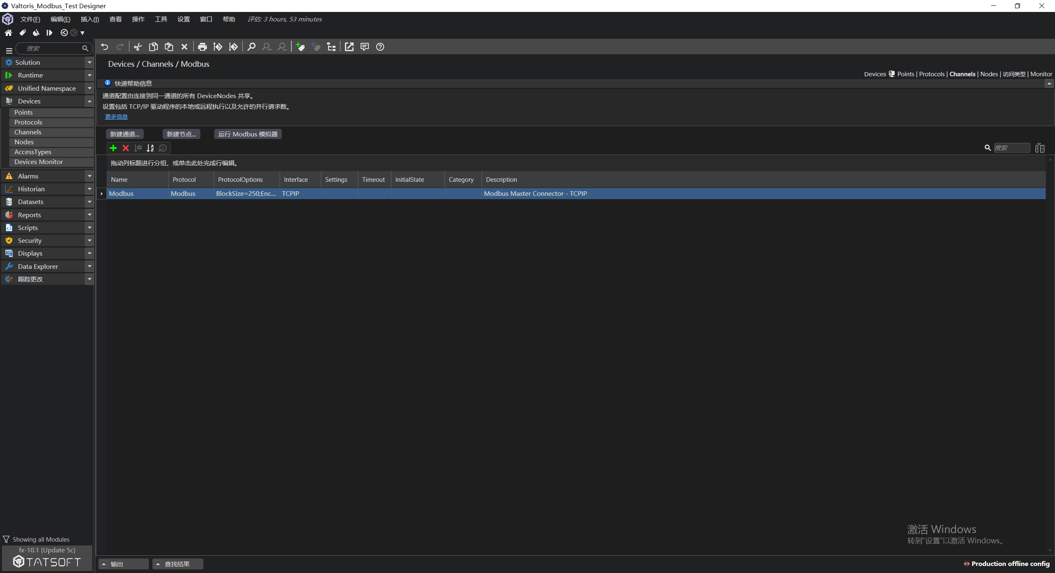The image size is (1055, 573).
Task: Open the Tags shortcut icon
Action: click(23, 33)
